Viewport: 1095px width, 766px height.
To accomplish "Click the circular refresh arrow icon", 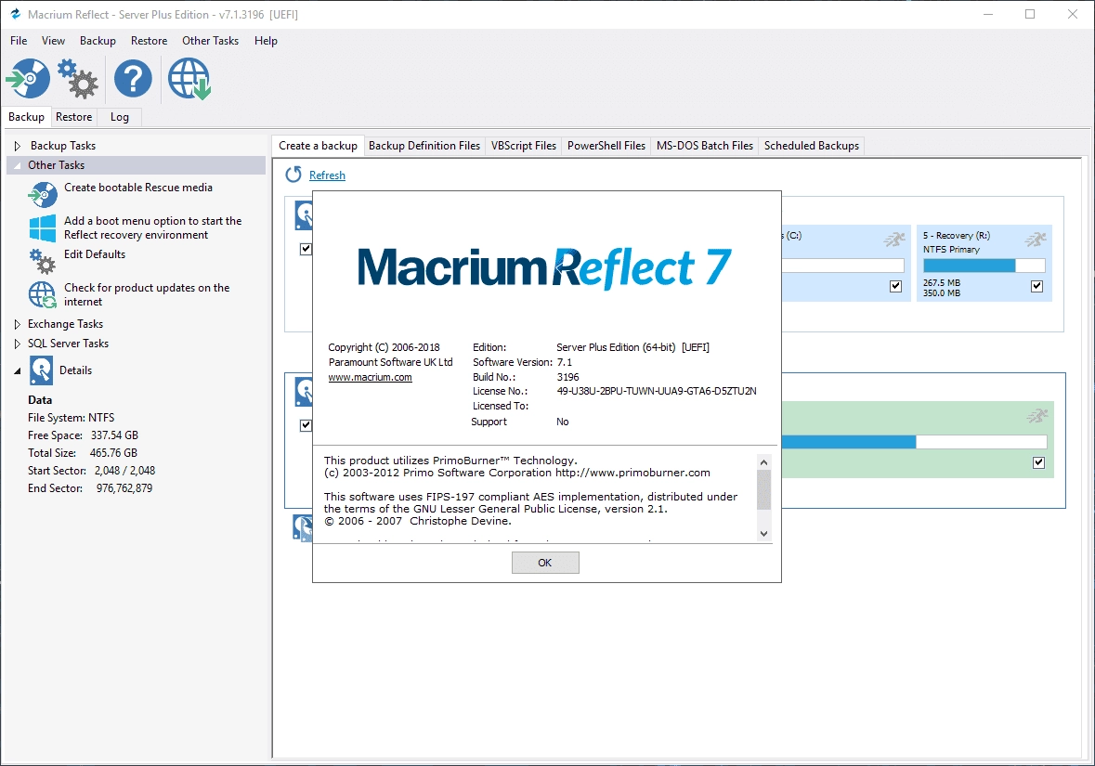I will point(293,175).
